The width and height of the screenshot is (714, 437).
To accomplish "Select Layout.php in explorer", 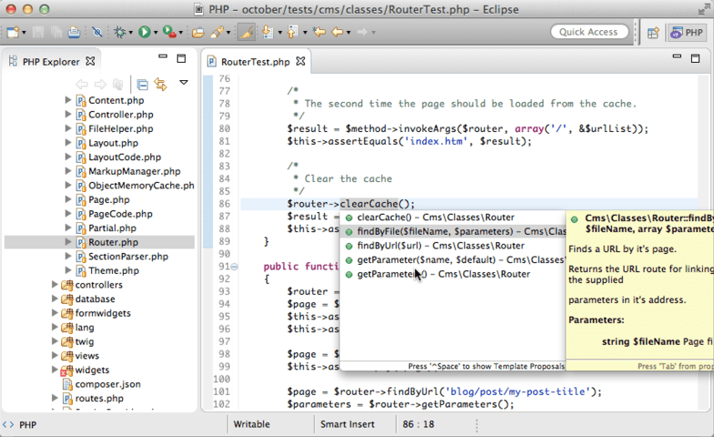I will pos(113,143).
